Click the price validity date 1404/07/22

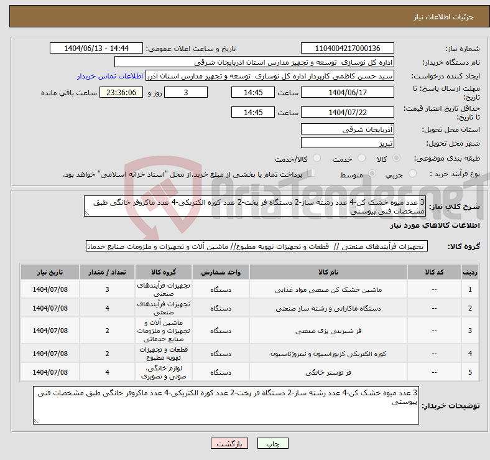point(347,112)
